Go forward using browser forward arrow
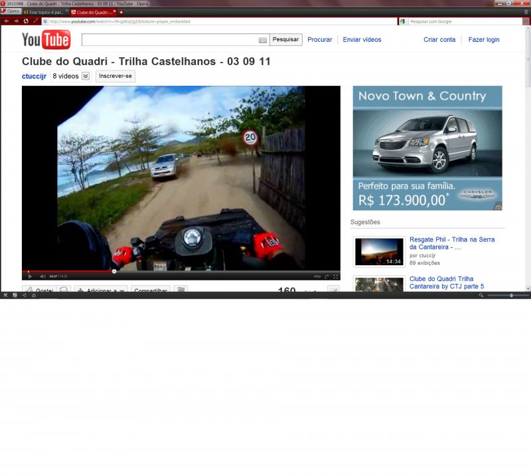 tap(16, 21)
